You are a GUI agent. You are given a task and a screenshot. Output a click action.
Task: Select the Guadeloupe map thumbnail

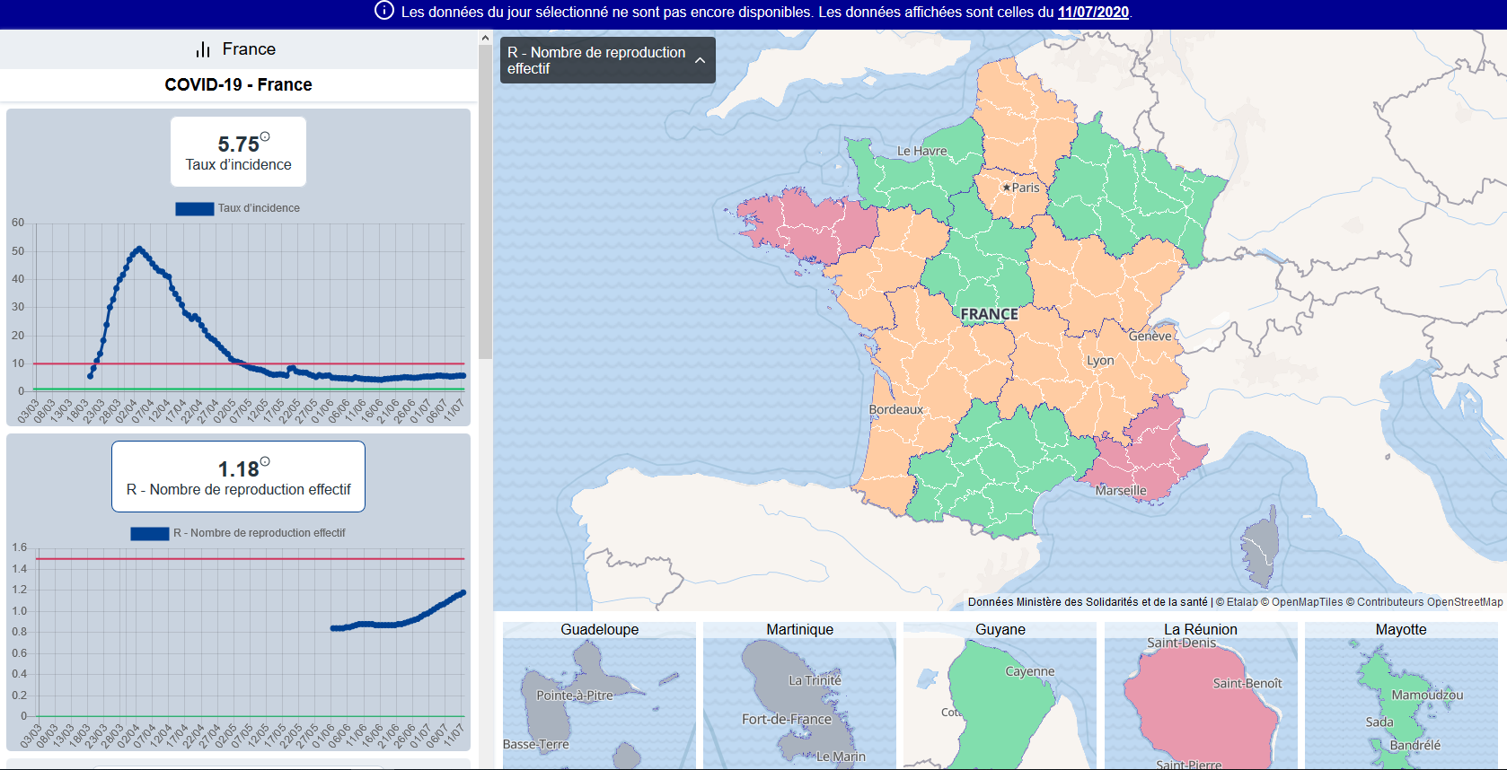pos(599,696)
